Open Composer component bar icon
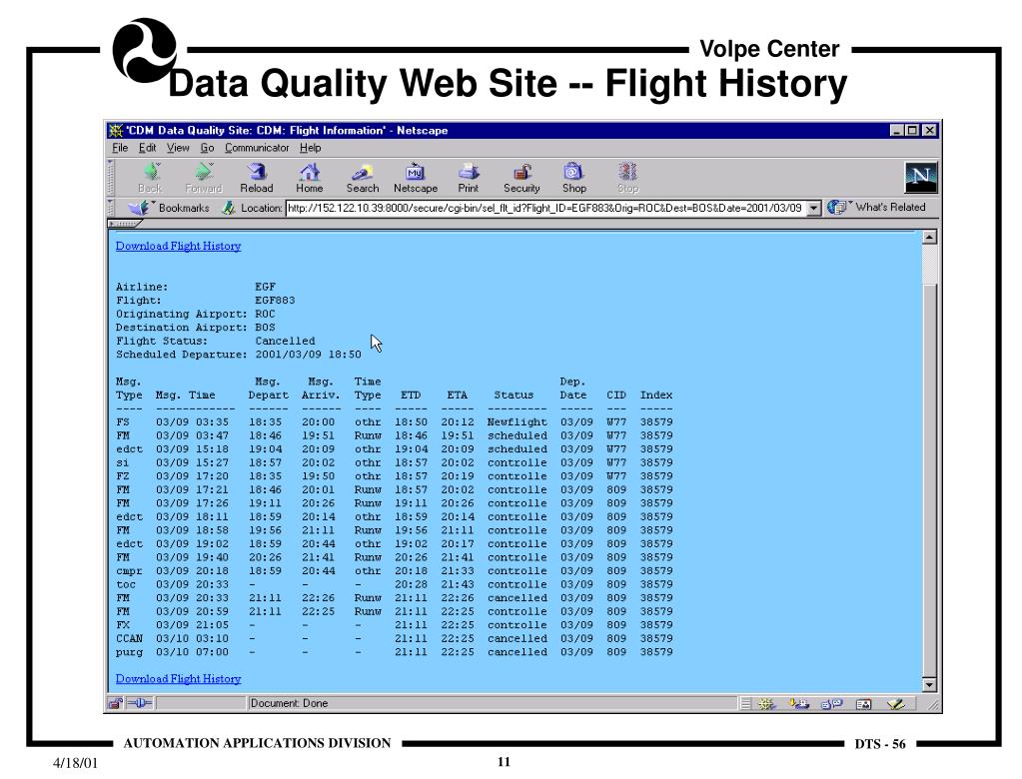Screen dimensions: 1022x779 click(895, 703)
